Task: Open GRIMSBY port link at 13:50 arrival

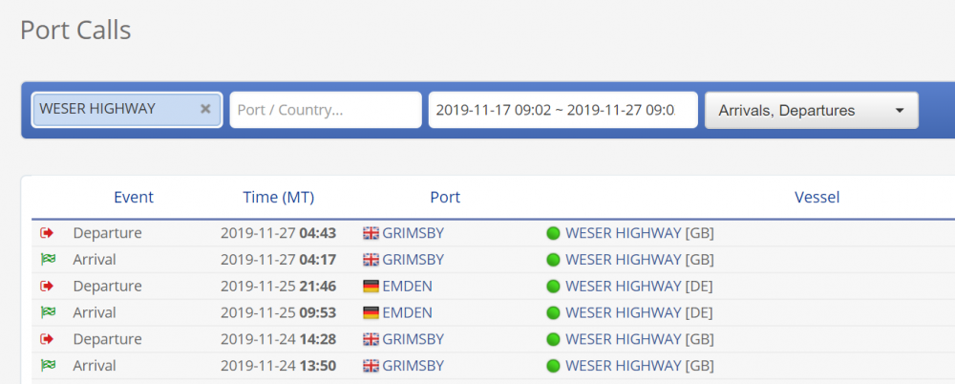Action: point(413,366)
